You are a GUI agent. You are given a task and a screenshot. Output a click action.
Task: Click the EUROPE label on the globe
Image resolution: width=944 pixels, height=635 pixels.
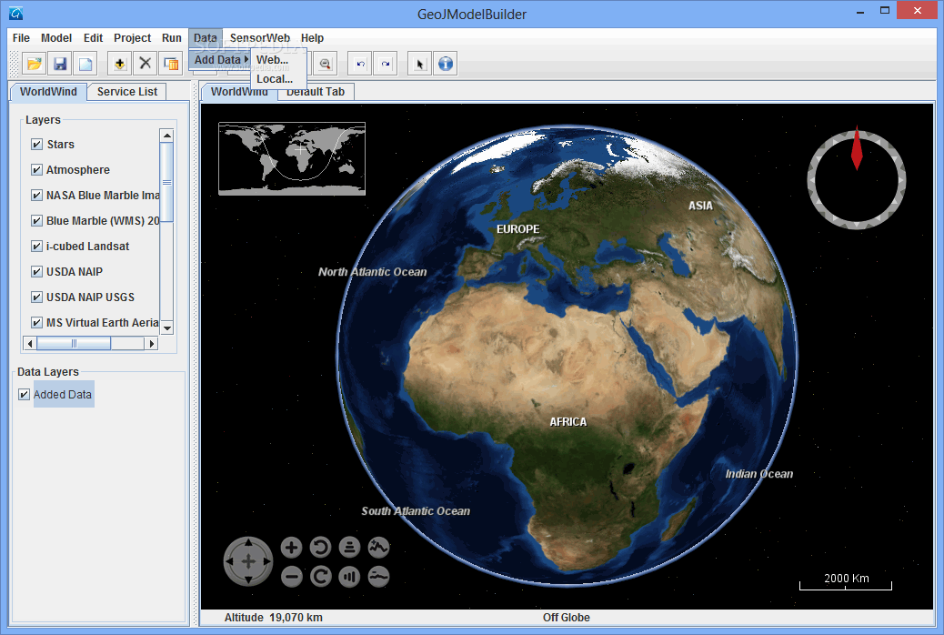coord(517,229)
